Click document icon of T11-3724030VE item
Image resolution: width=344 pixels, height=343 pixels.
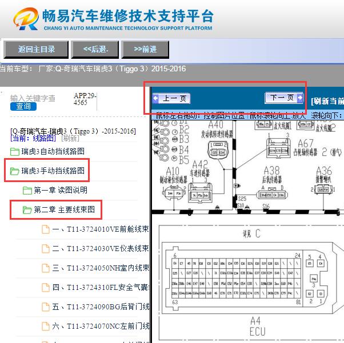[x=45, y=249]
